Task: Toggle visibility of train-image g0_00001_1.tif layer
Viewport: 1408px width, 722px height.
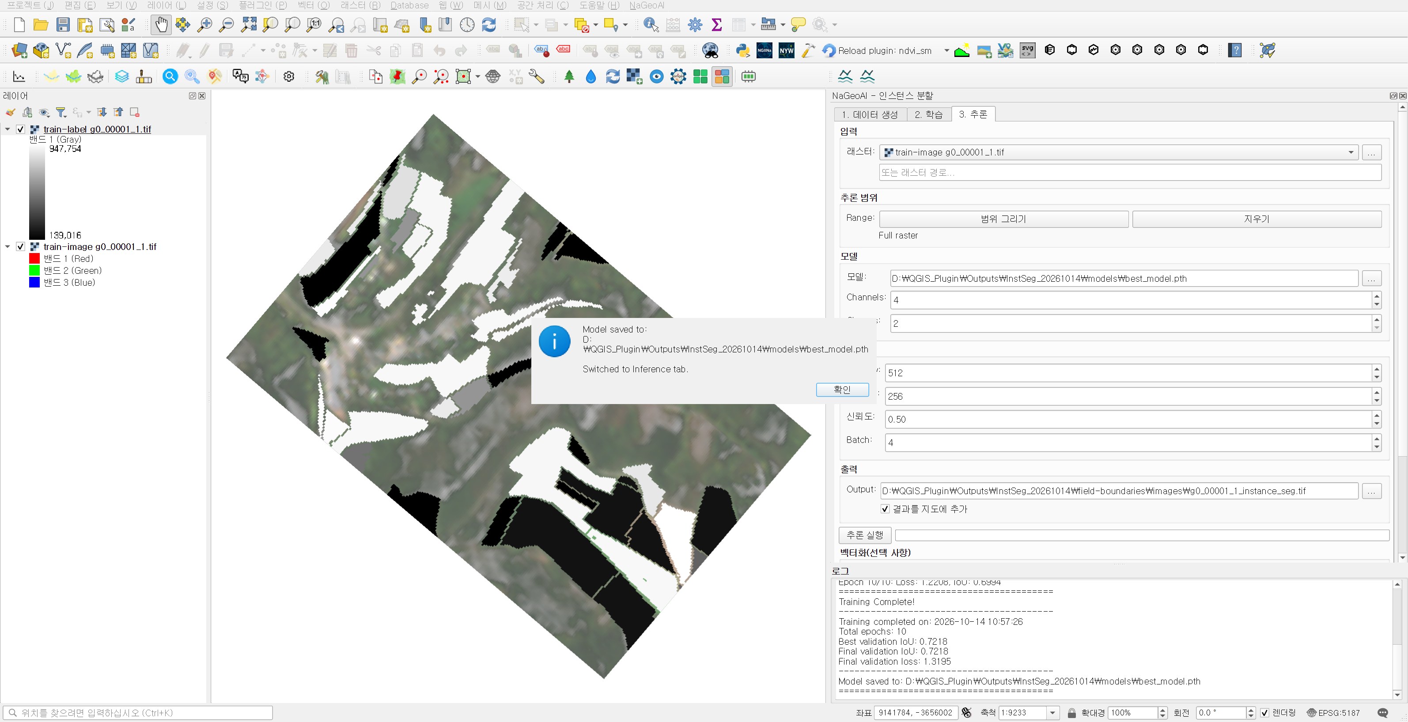Action: pyautogui.click(x=20, y=247)
